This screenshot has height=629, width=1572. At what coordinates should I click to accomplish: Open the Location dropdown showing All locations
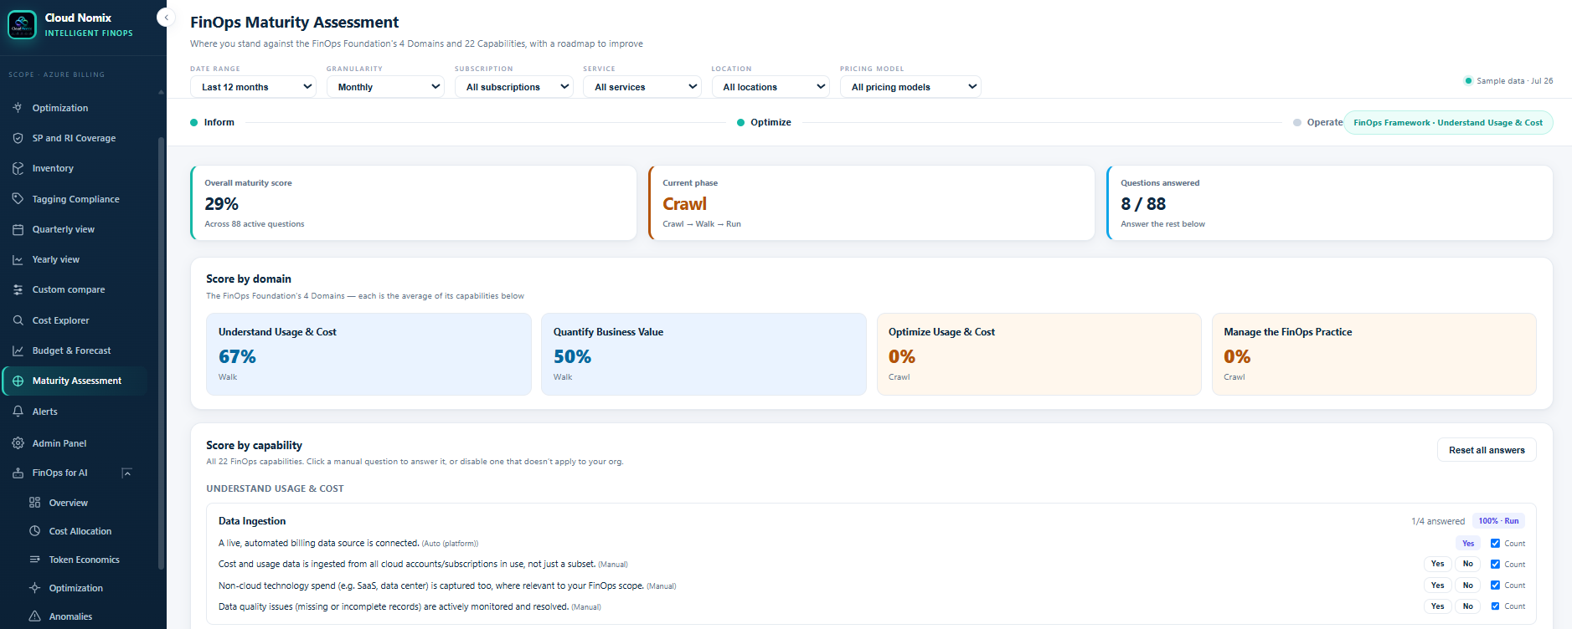point(771,87)
